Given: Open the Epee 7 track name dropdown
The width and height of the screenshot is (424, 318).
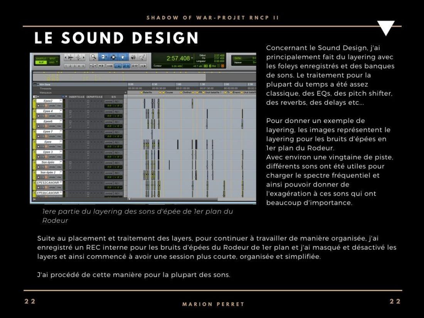Looking at the screenshot, I should coord(61,131).
